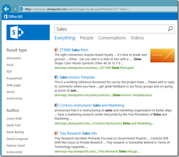Open Contoso restructures Sales and Marketing result
This screenshot has width=179, height=157.
(92, 105)
